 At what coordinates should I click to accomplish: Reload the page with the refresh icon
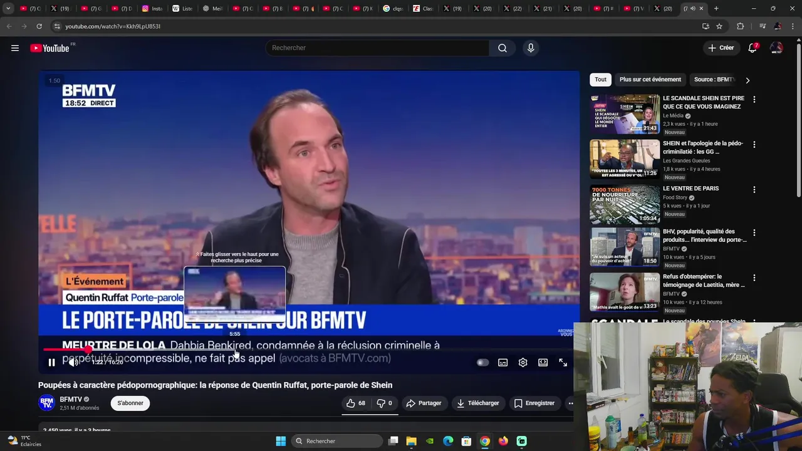pos(39,26)
